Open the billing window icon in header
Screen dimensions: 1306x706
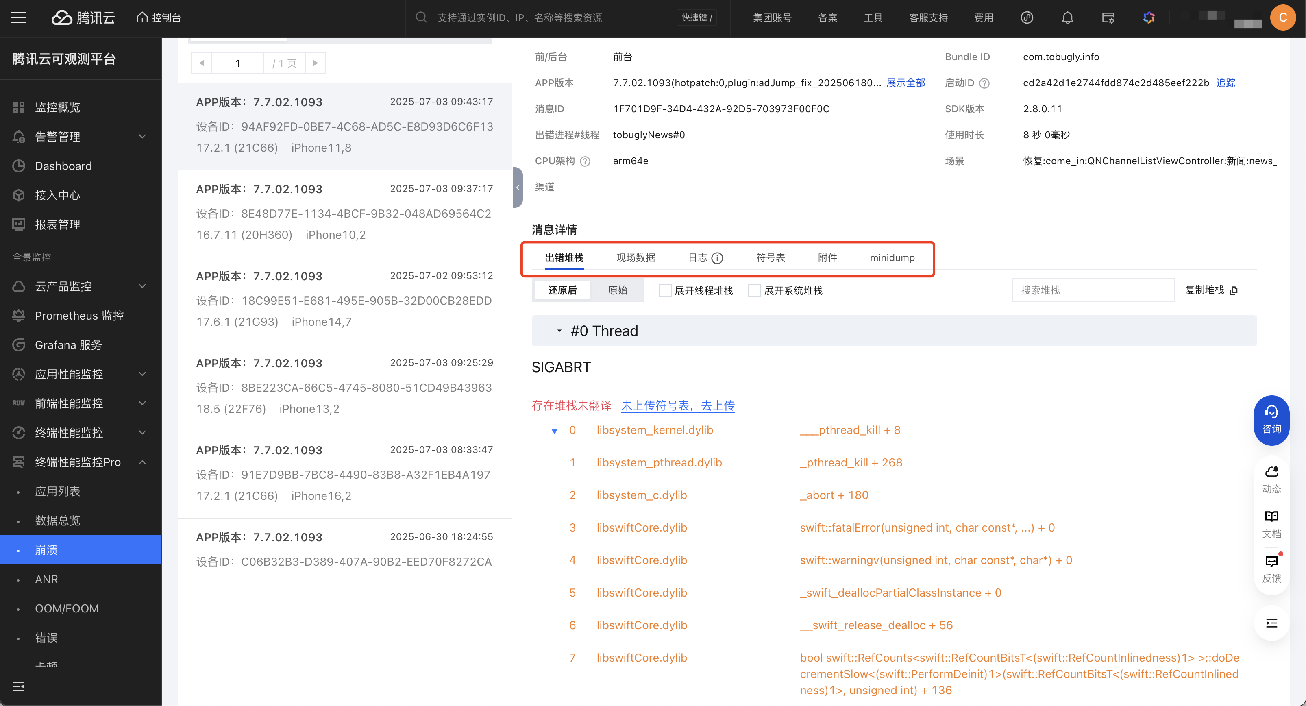click(1108, 18)
